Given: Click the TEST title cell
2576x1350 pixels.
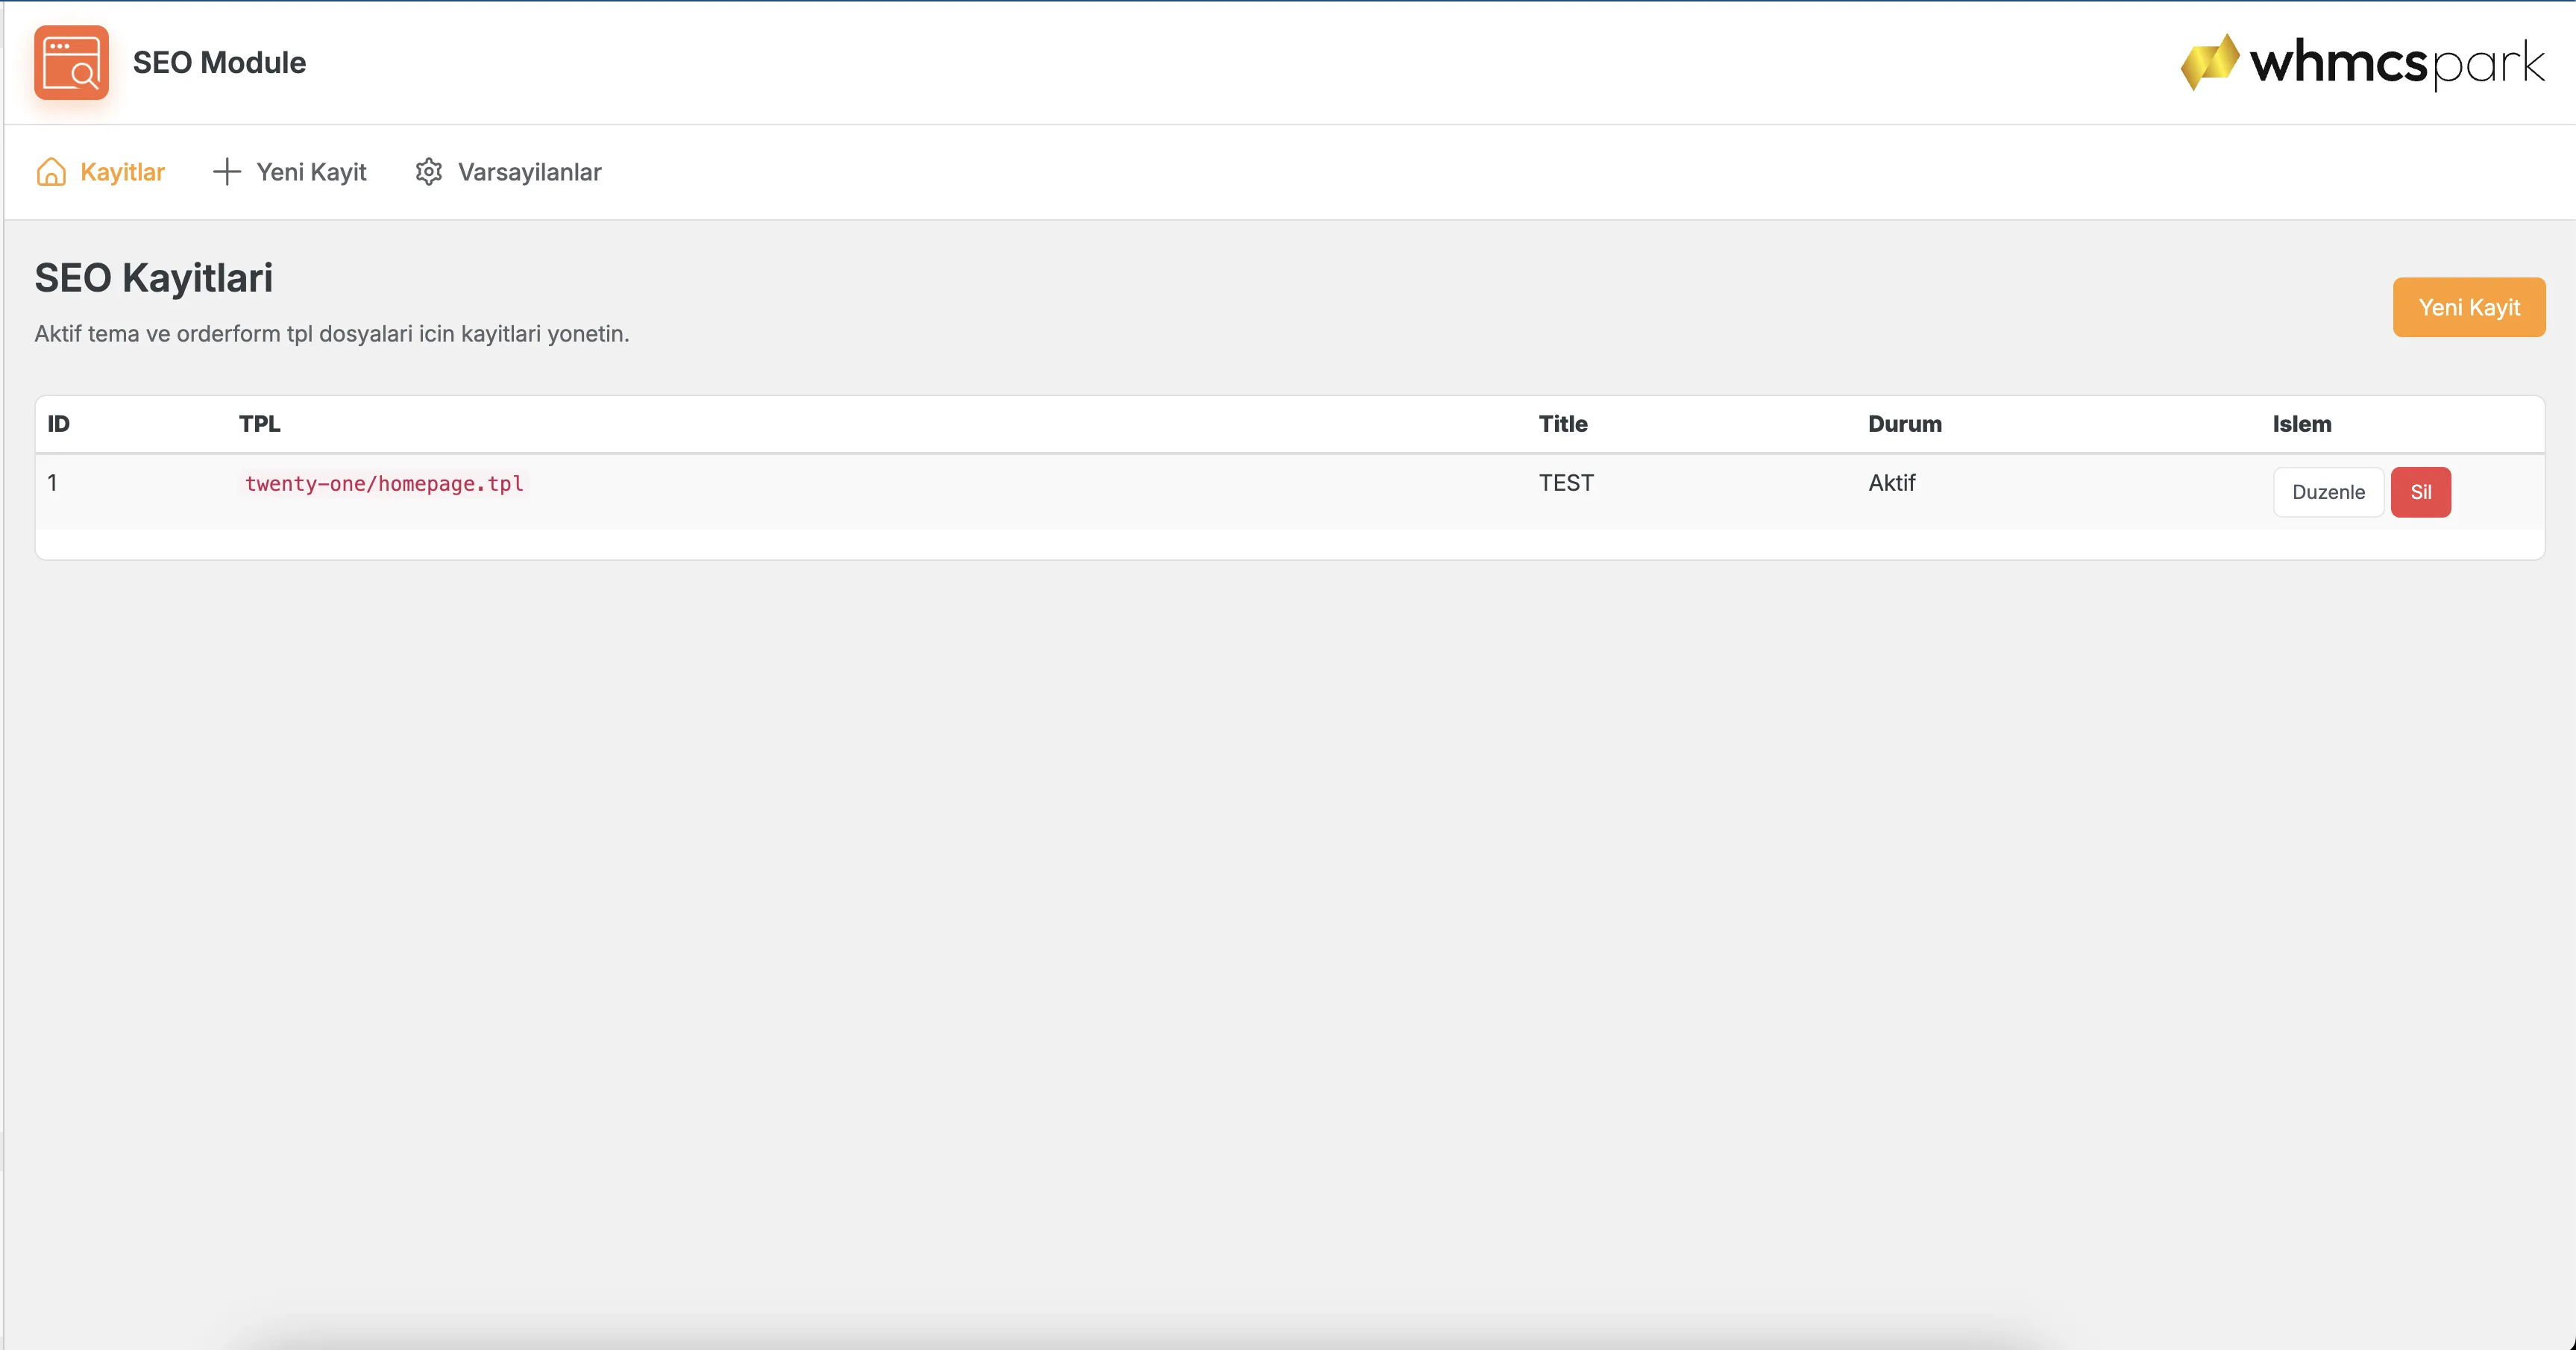Looking at the screenshot, I should [1566, 483].
